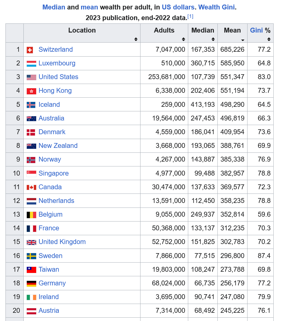Select Austria's mean value 245,225
This screenshot has width=284, height=321.
232,311
